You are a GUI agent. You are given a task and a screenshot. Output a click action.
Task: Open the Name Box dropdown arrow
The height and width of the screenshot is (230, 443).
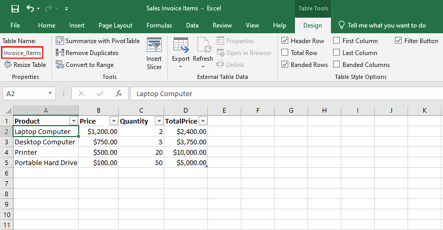click(x=50, y=93)
